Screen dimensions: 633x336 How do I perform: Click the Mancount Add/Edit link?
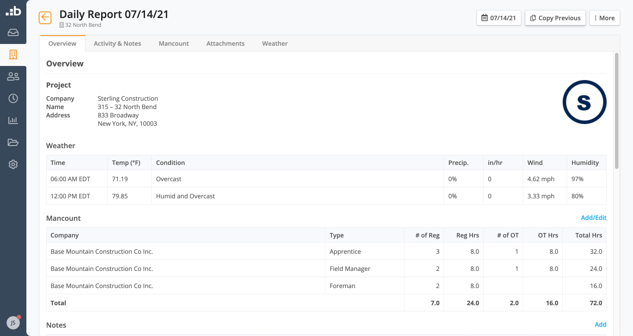[x=593, y=218]
